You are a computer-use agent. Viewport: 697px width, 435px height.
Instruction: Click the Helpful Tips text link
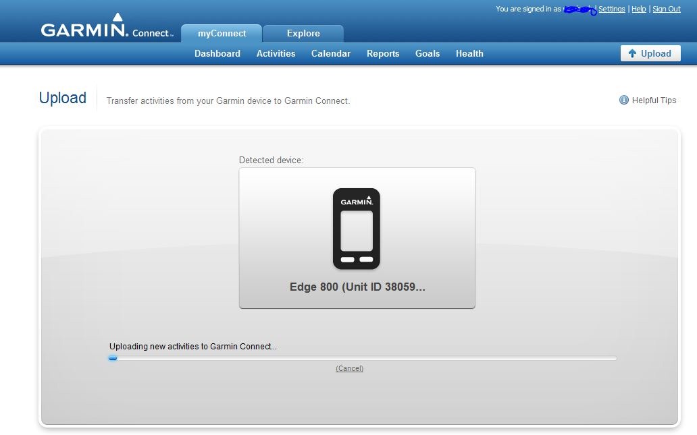[x=654, y=100]
